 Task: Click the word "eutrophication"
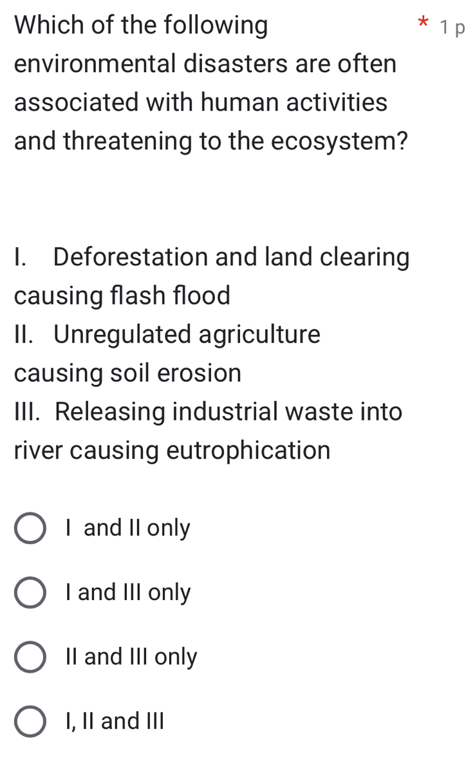point(248,450)
